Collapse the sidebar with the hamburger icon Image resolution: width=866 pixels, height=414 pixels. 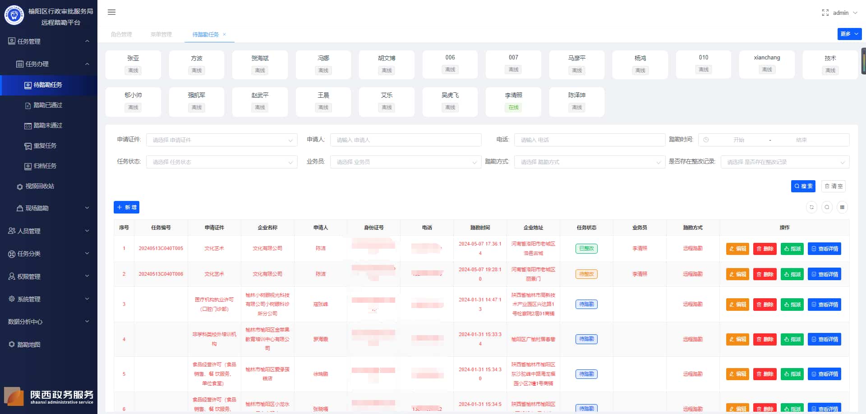point(112,12)
